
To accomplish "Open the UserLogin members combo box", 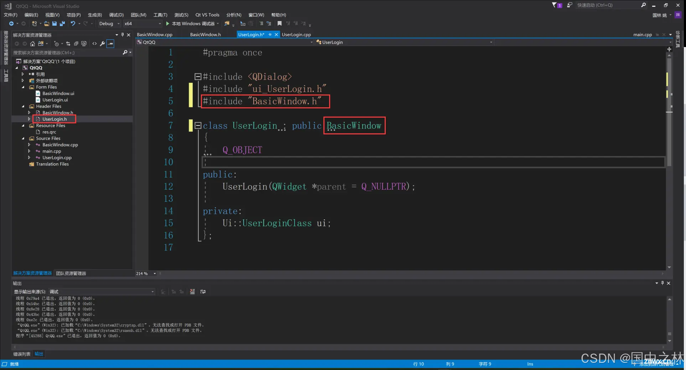I will (404, 42).
